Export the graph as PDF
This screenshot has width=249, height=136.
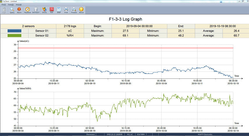(52, 10)
